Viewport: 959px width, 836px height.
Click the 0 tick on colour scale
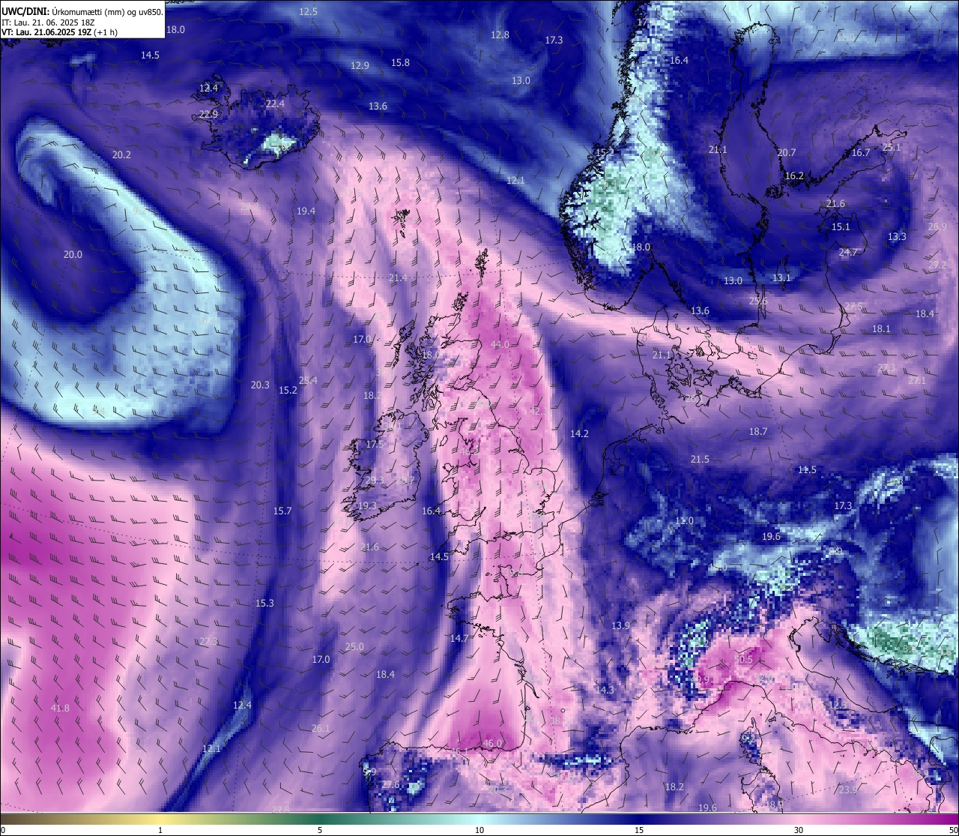(2, 830)
